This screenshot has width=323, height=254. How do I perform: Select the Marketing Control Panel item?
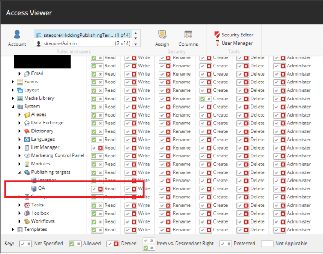tap(57, 156)
